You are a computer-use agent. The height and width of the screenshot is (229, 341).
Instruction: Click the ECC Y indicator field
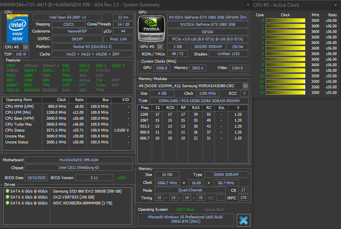244,93
